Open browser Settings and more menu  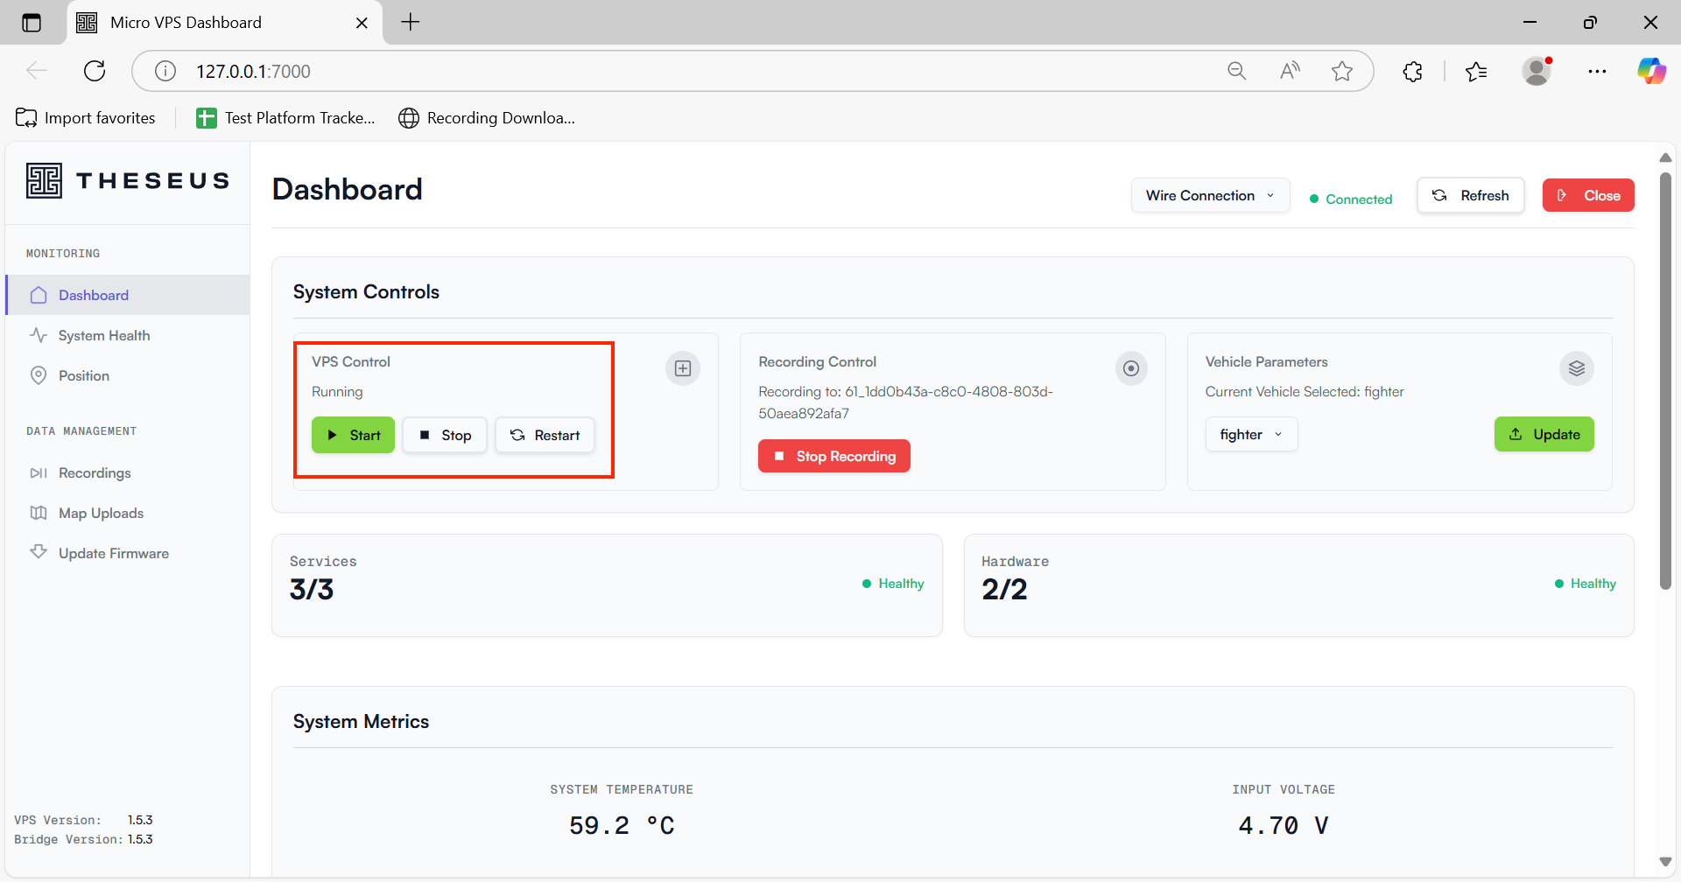point(1597,72)
